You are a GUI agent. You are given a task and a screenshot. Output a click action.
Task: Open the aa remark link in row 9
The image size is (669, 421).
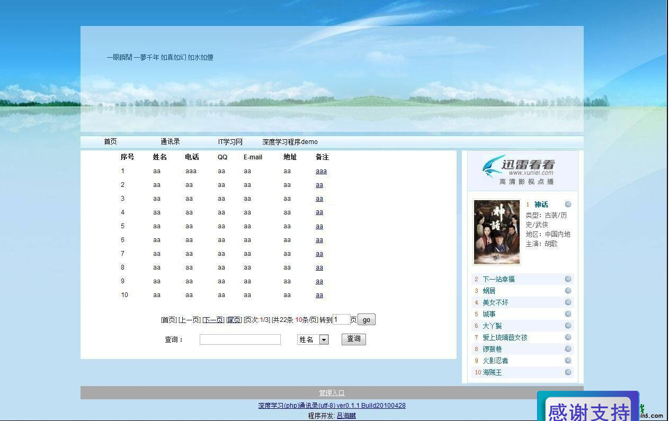319,281
